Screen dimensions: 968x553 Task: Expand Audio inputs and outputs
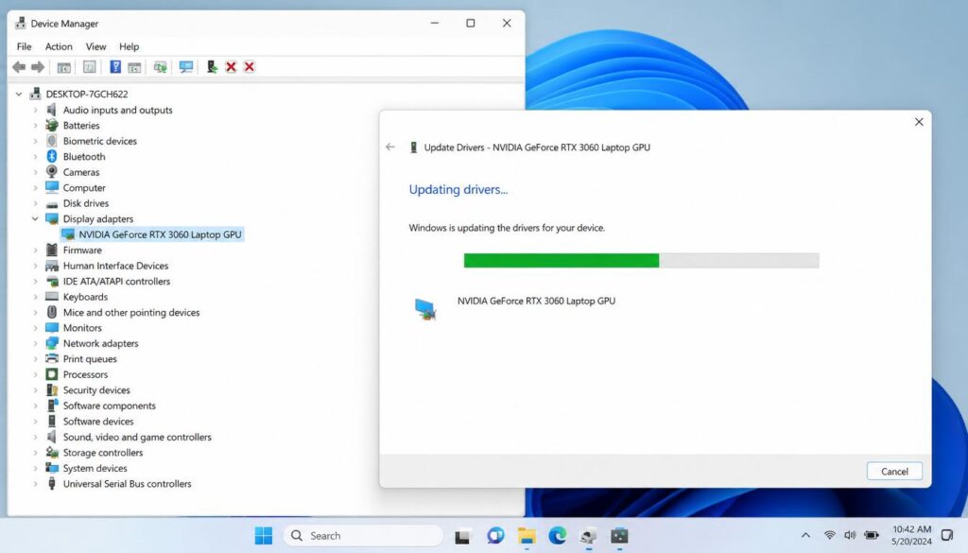35,110
